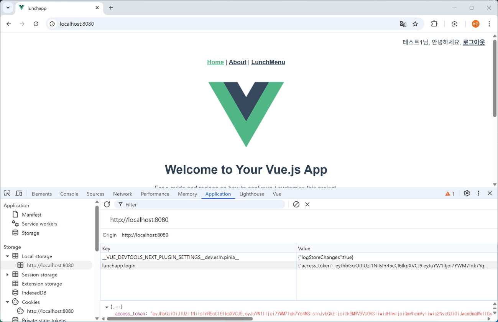
Task: Open DevTools settings gear
Action: pyautogui.click(x=467, y=194)
